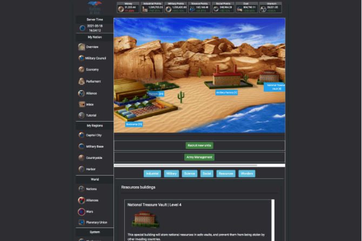Screen dimensions: 362x241
Task: Click the Coal resource icon
Action: click(x=239, y=9)
